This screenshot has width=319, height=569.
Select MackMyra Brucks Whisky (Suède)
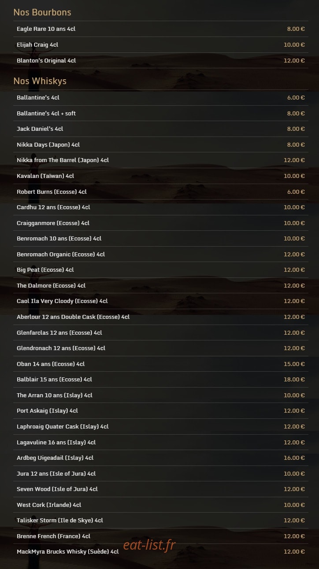[161, 552]
